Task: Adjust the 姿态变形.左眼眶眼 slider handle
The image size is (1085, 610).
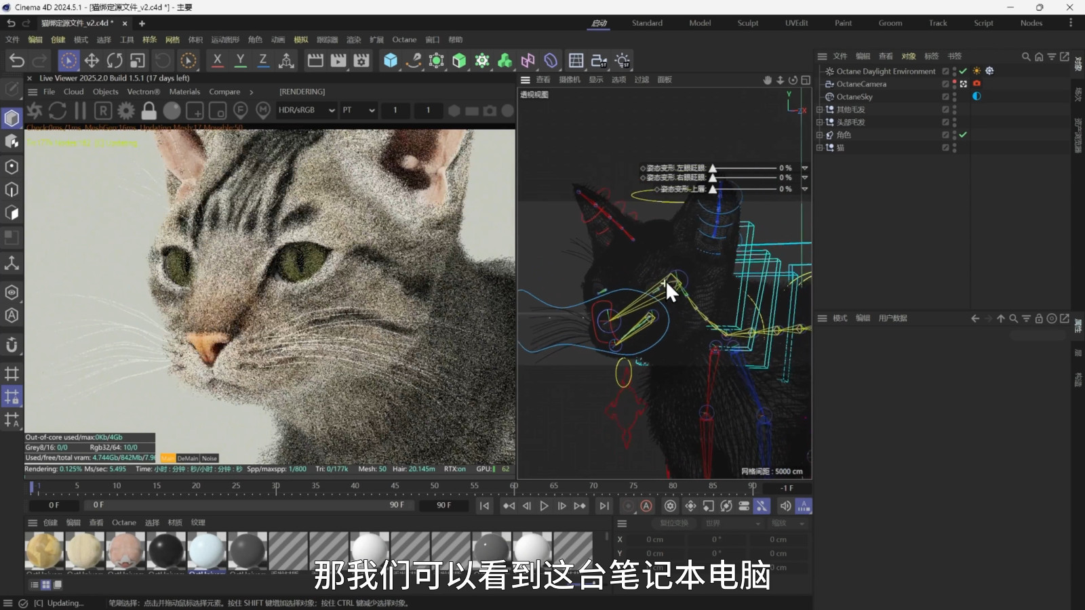Action: 713,168
